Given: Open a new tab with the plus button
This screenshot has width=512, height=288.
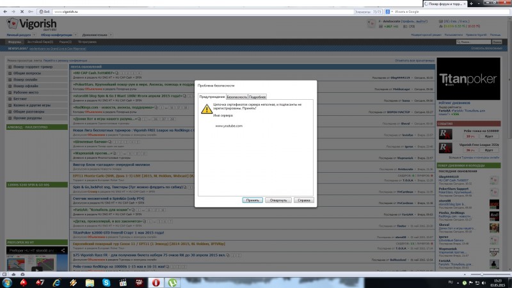Looking at the screenshot, I should coord(471,4).
